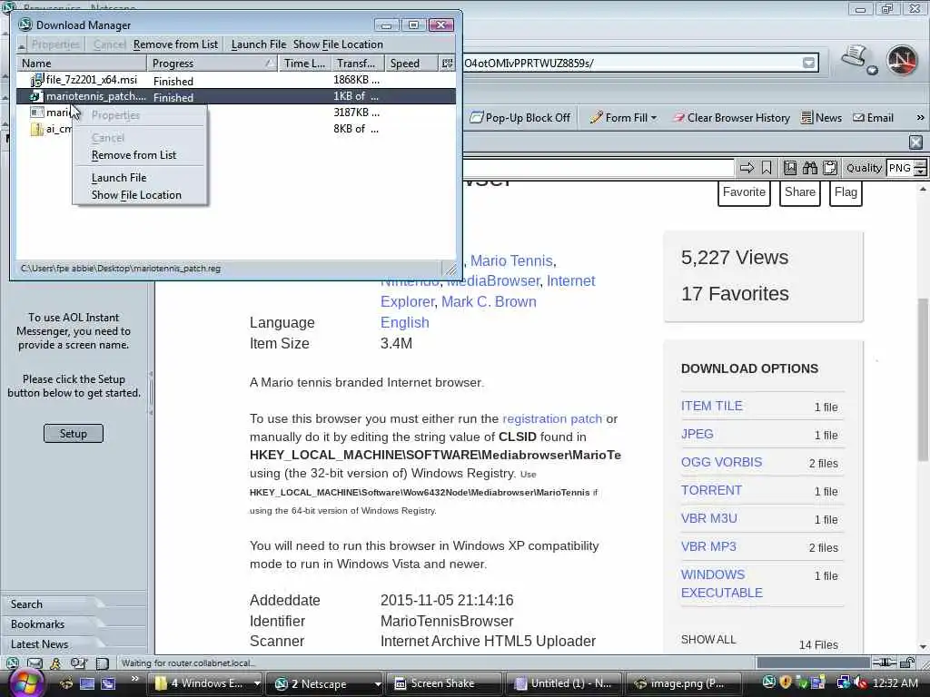Expand the Netscape taskbar group
This screenshot has height=697, width=930.
(x=377, y=684)
